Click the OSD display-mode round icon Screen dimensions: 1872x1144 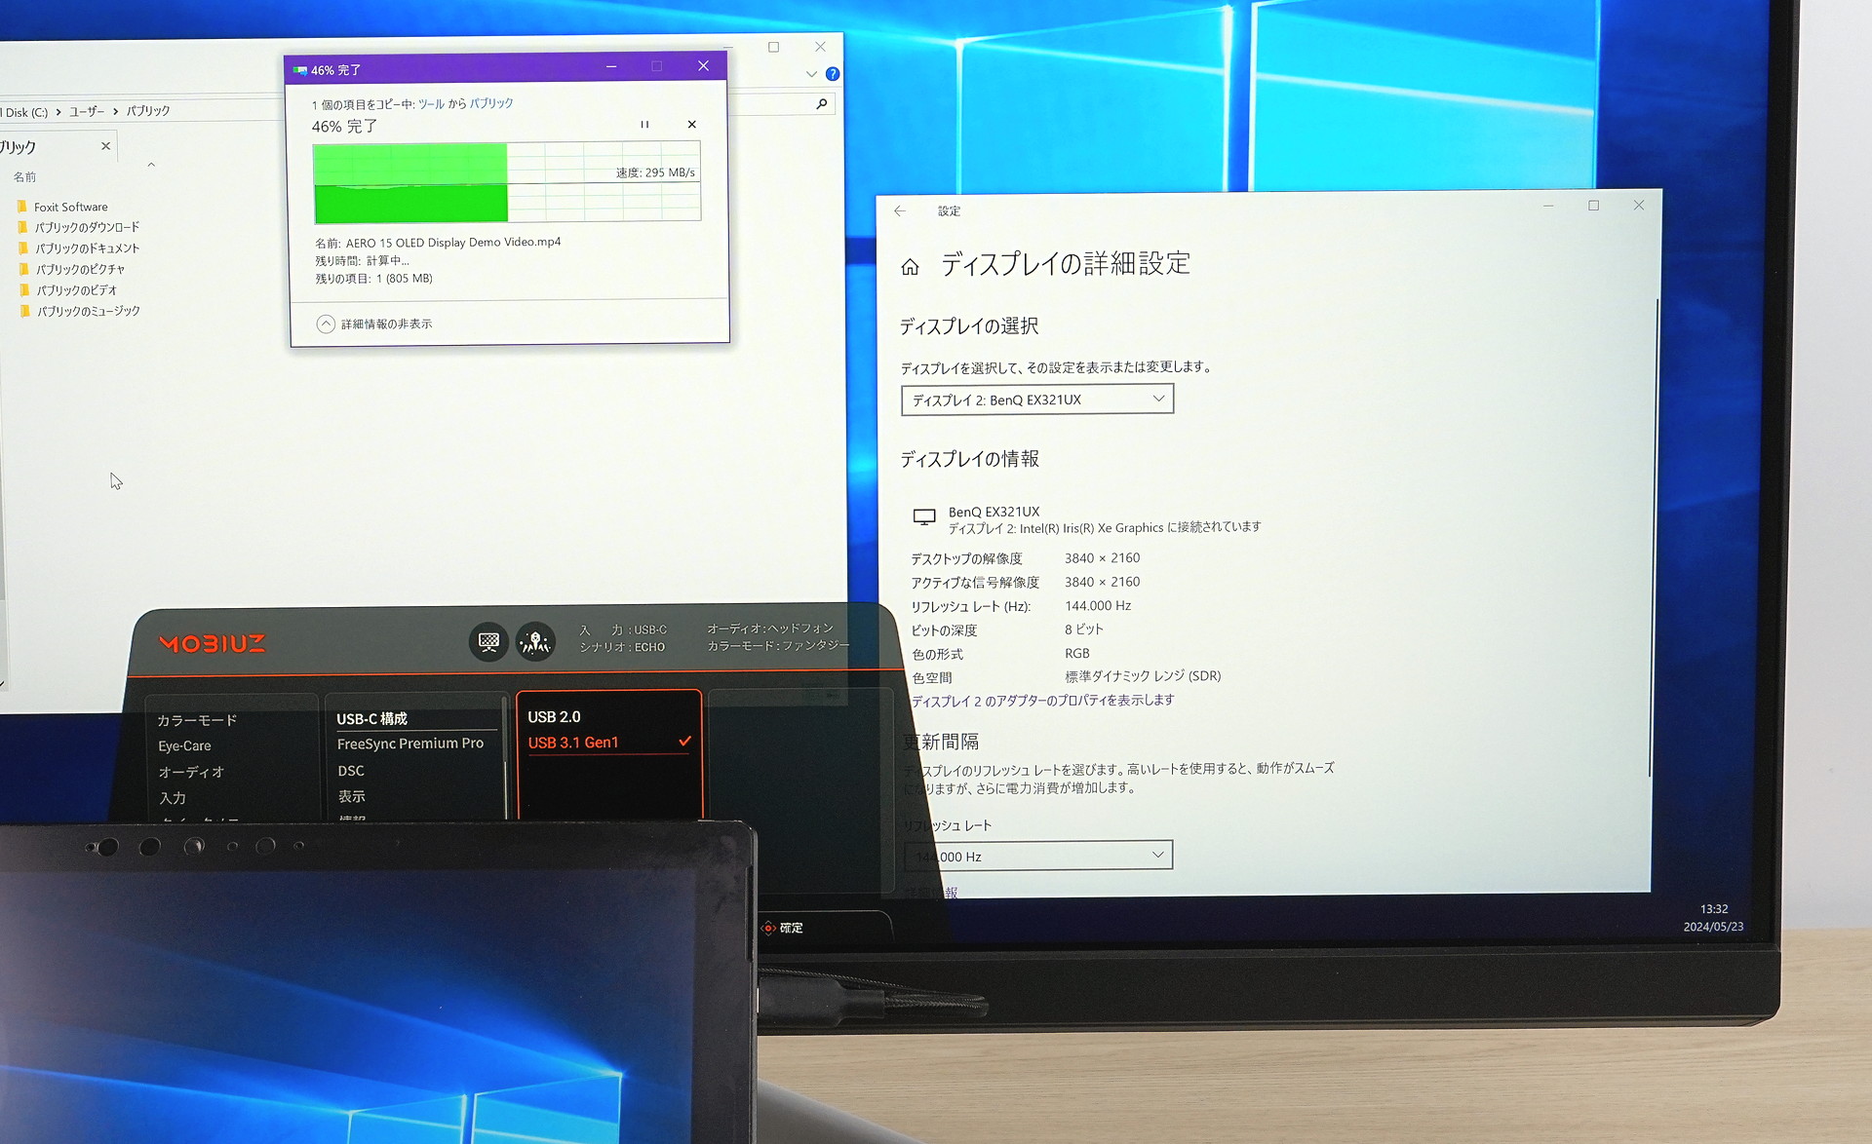tap(488, 642)
